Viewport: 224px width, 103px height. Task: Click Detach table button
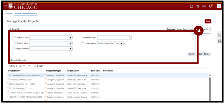coord(38,66)
